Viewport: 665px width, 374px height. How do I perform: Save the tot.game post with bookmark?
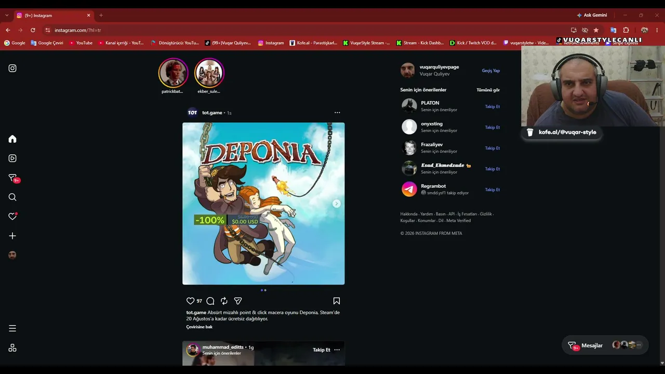pos(337,301)
